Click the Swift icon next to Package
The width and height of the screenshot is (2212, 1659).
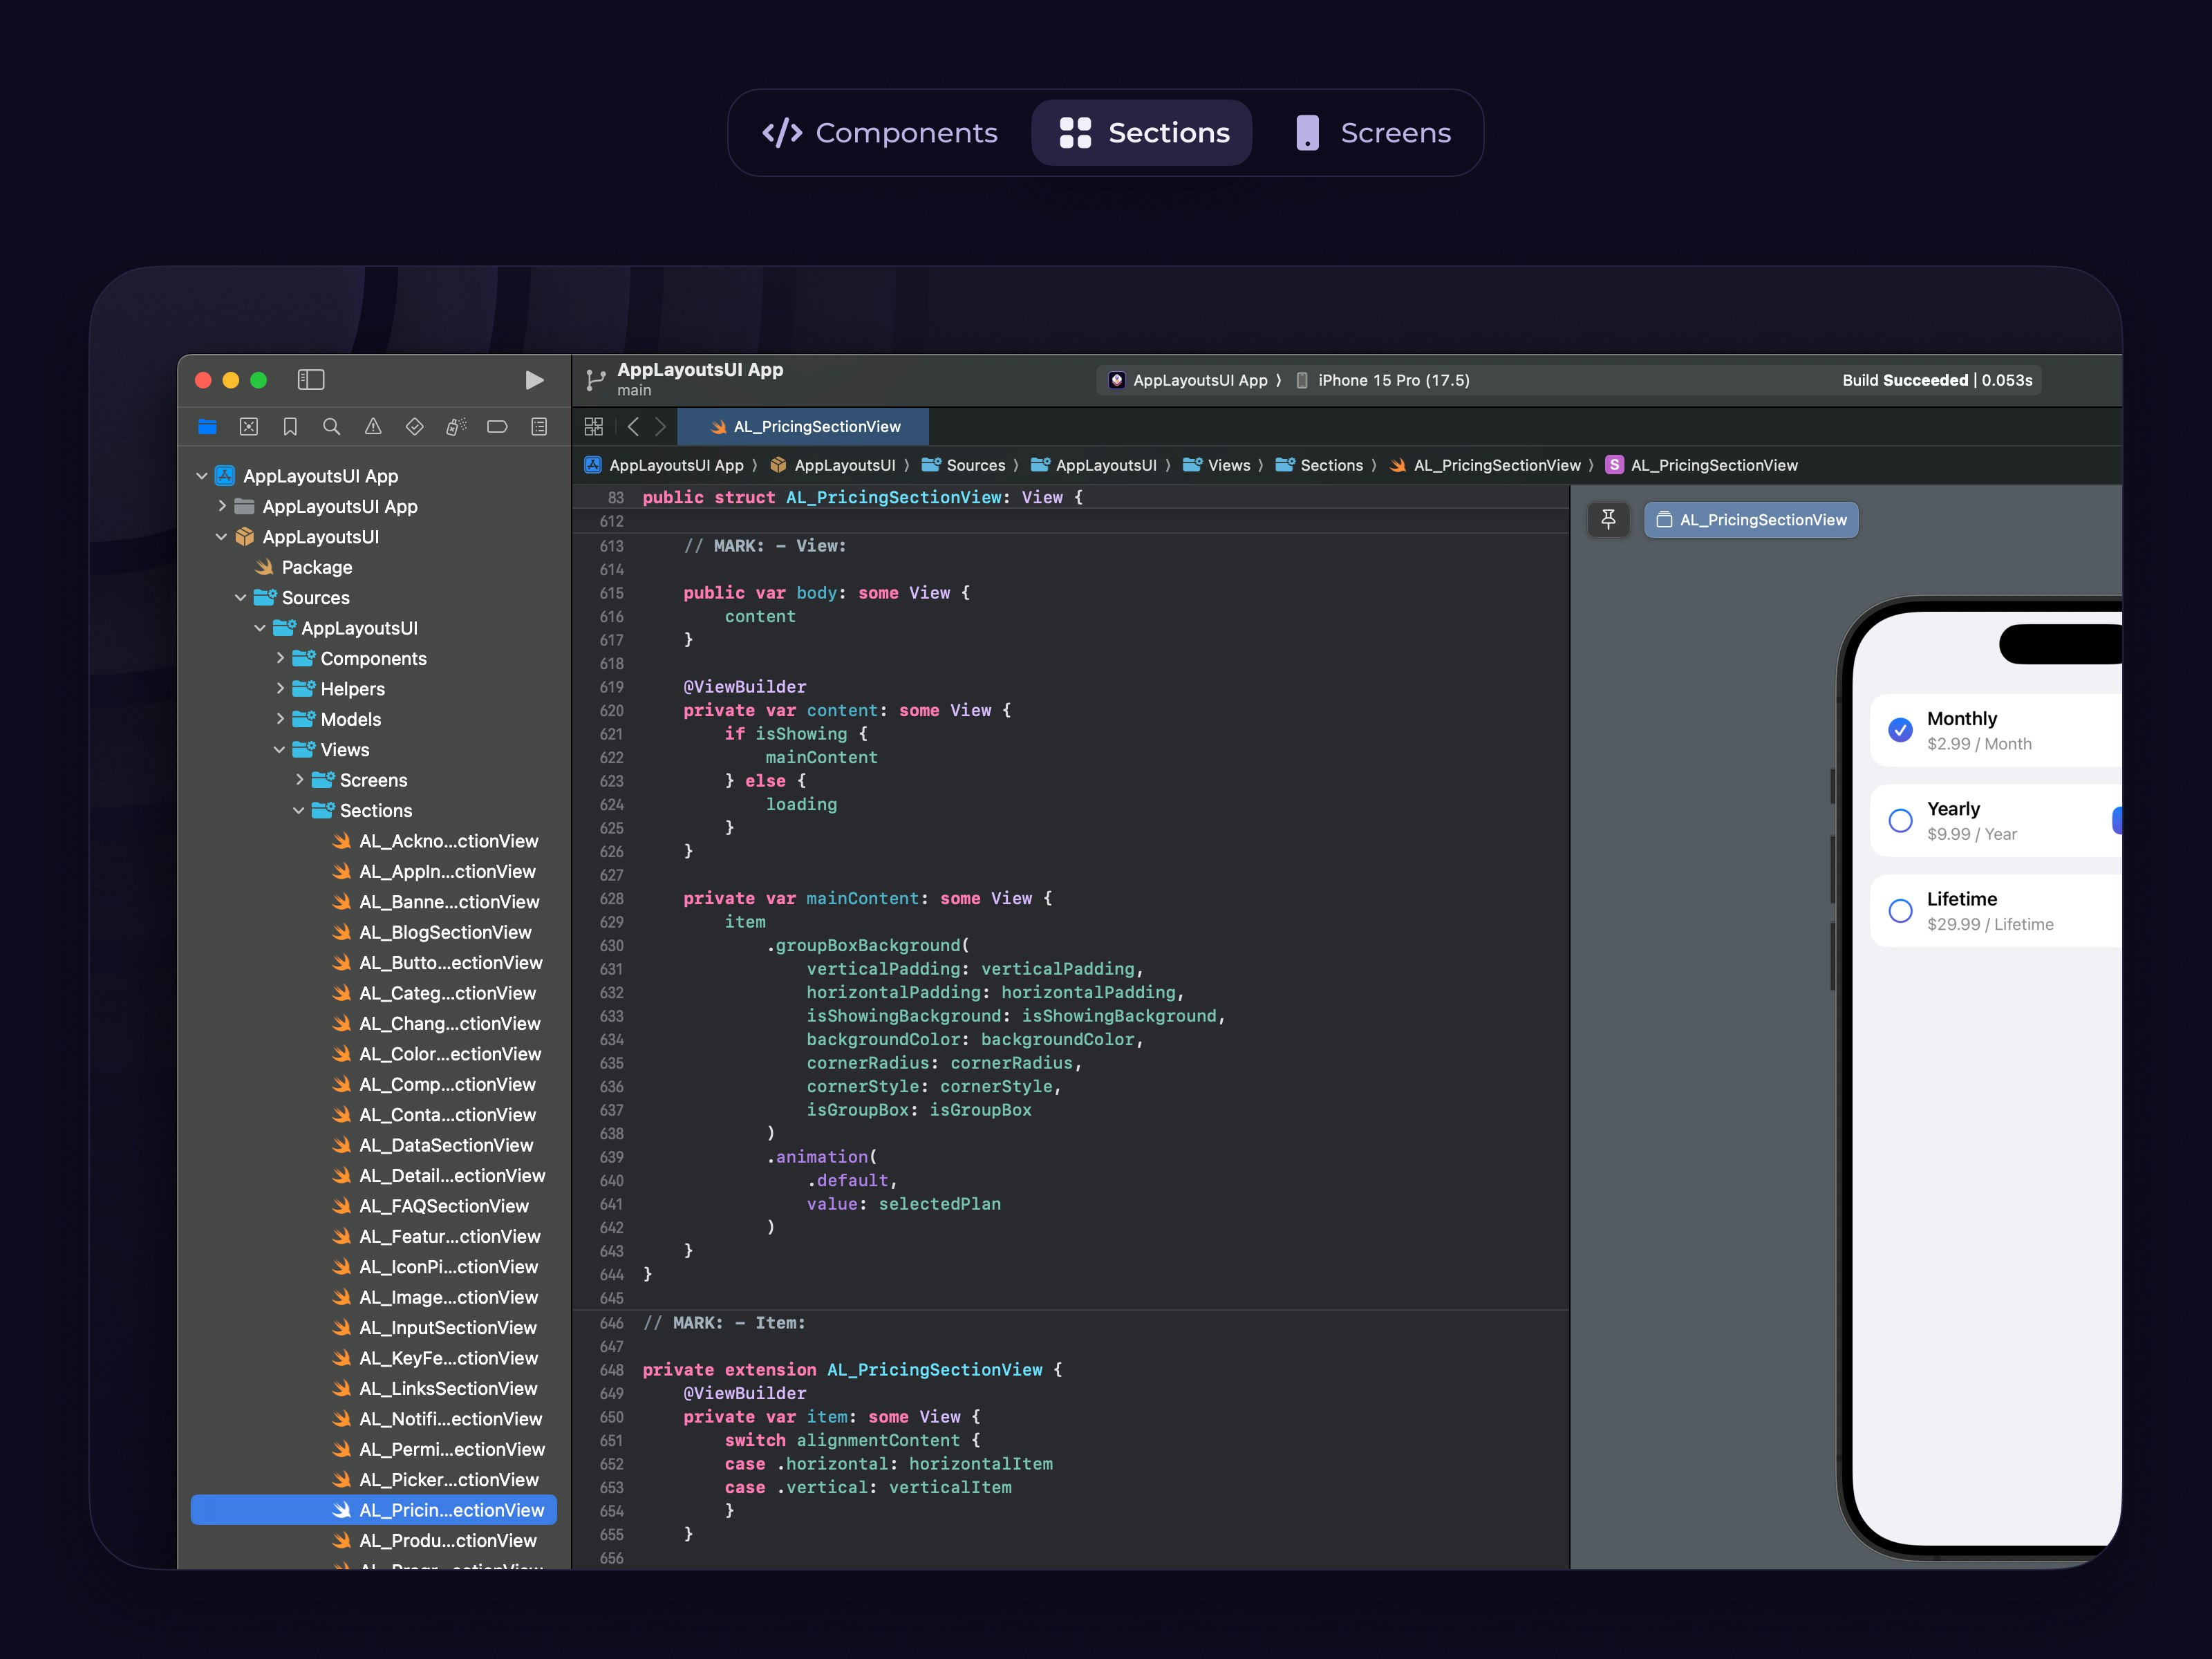[x=265, y=567]
